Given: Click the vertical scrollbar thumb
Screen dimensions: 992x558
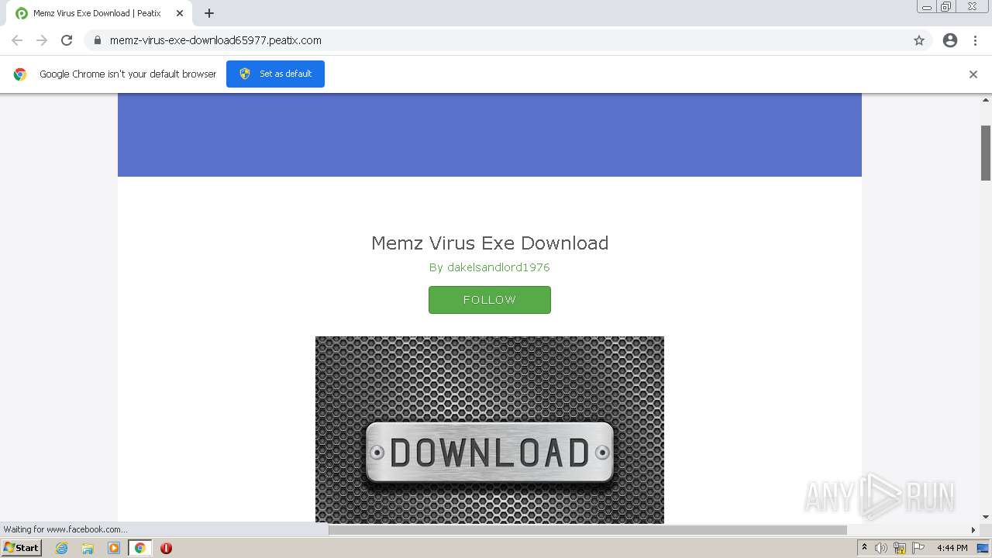Looking at the screenshot, I should (x=986, y=152).
